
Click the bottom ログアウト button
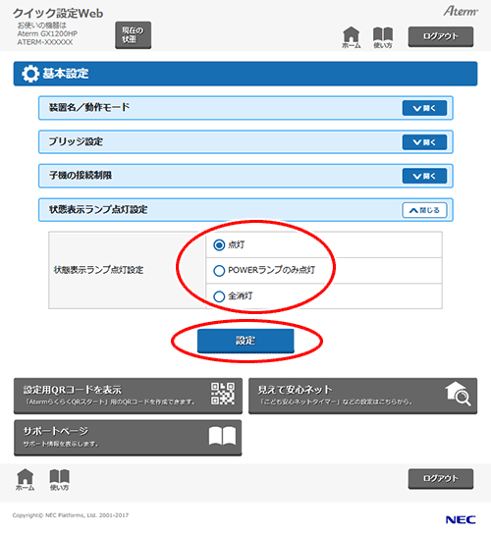pos(441,479)
